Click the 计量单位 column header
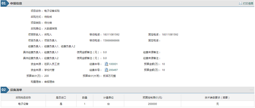This screenshot has width=255, height=108. point(109,97)
